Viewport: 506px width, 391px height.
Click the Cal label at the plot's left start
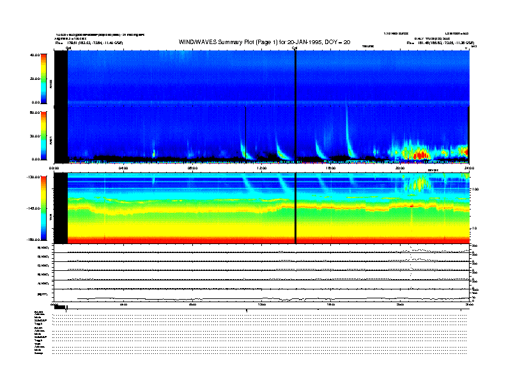(x=68, y=48)
